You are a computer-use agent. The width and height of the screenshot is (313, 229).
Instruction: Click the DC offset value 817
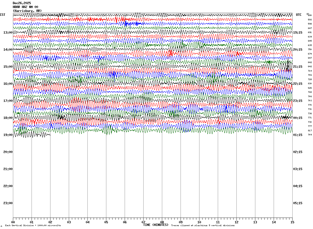(310, 131)
